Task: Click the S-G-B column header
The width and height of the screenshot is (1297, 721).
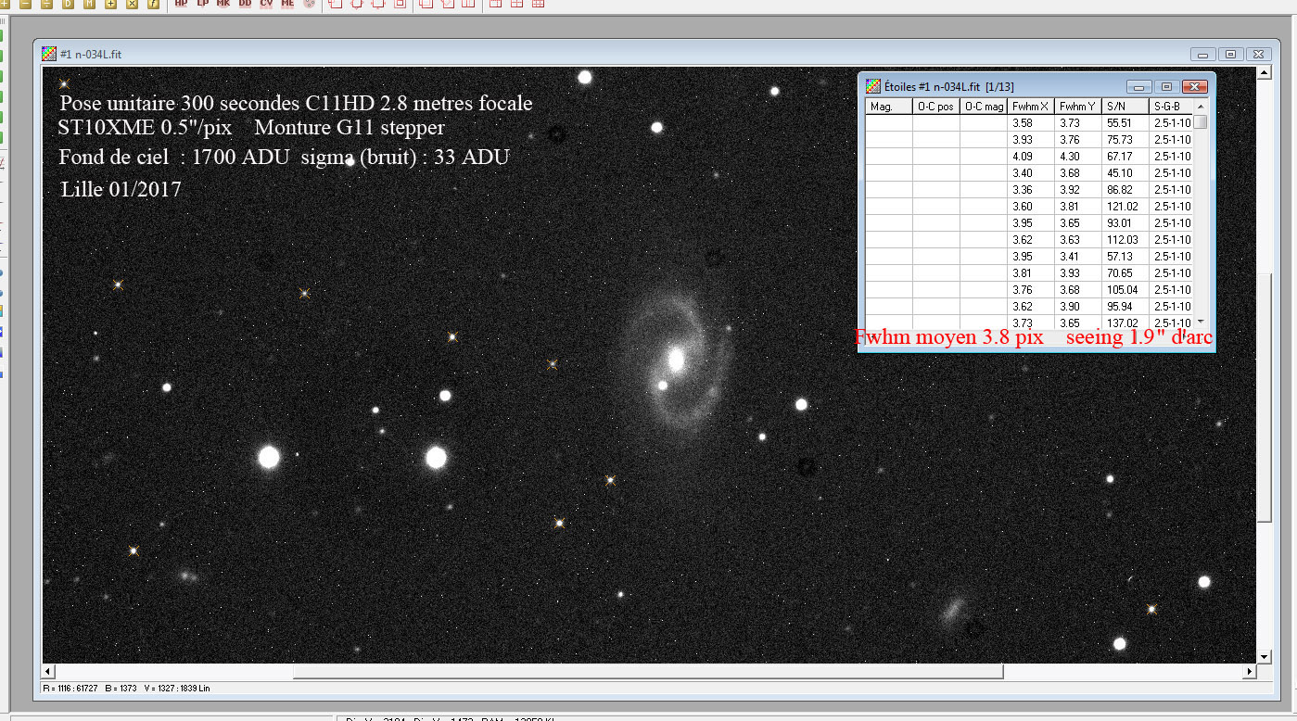Action: 1172,107
